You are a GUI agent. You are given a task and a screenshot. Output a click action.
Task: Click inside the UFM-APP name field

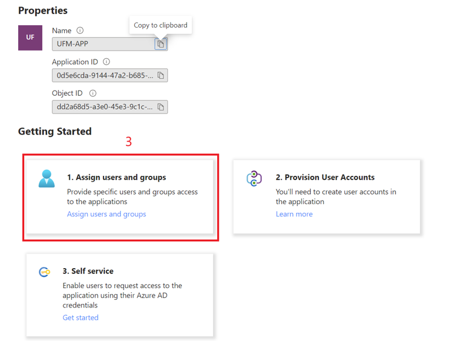(102, 44)
